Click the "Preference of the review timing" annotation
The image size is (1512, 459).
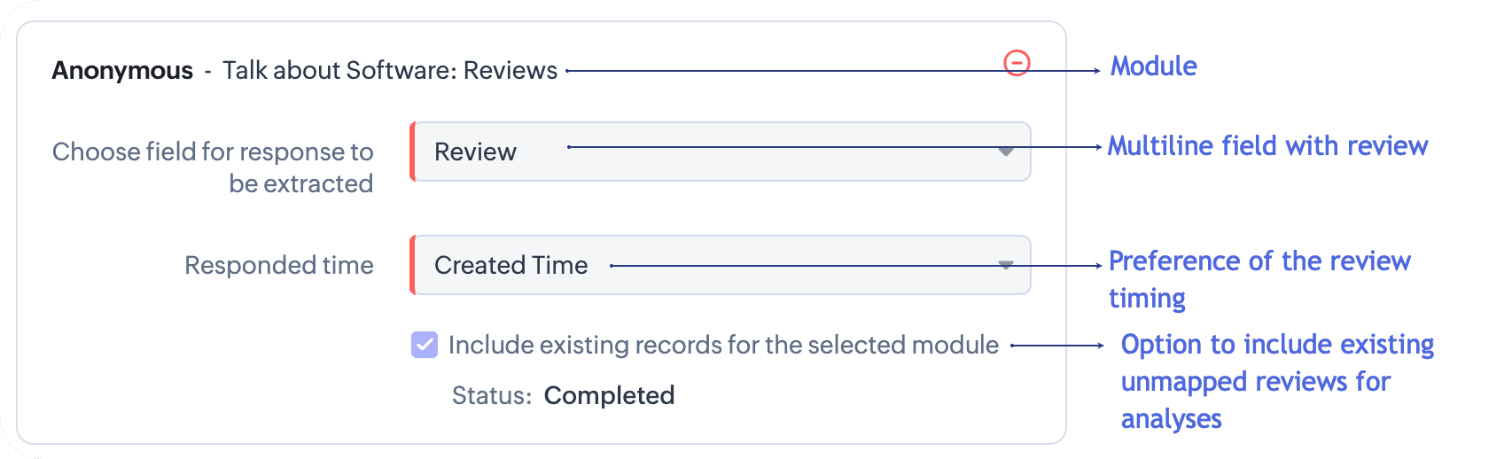pos(1259,279)
